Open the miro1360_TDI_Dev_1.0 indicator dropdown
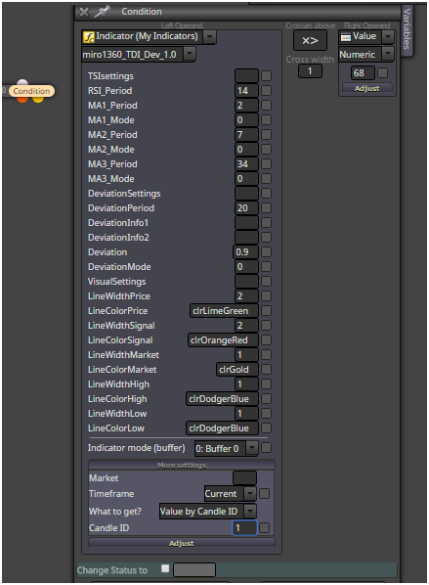Viewport: 429px width, 585px height. [x=190, y=55]
